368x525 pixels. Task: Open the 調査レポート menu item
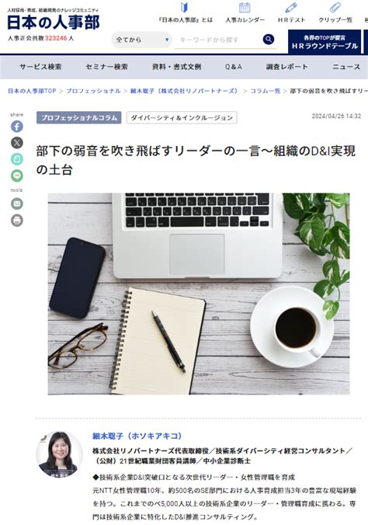[287, 67]
